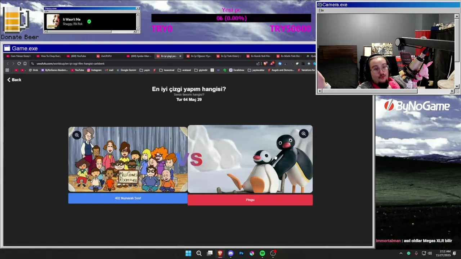The image size is (461, 259).
Task: Click the horizontal scrollbar in Camera.exe
Action: 386,91
